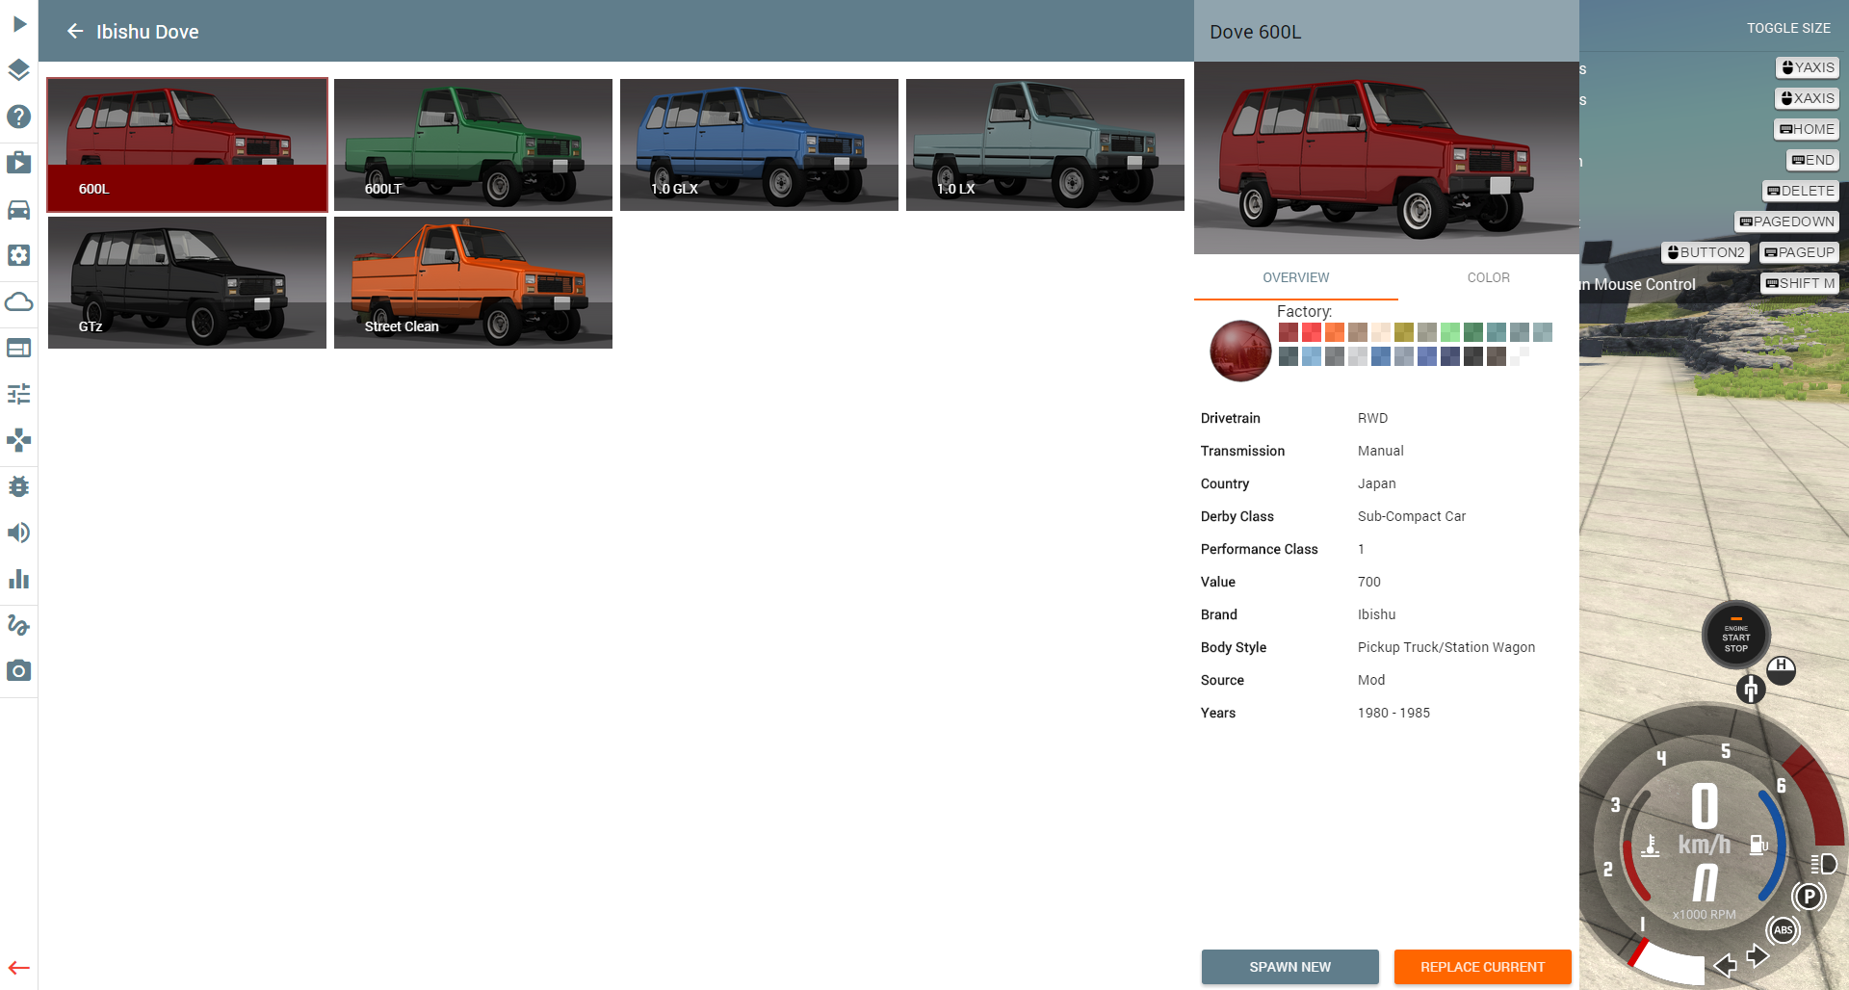
Task: Open the vehicle config gear icon
Action: 19,255
